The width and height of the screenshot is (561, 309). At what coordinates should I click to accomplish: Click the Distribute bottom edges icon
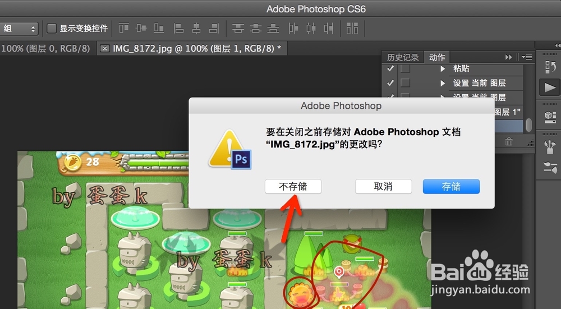point(273,28)
